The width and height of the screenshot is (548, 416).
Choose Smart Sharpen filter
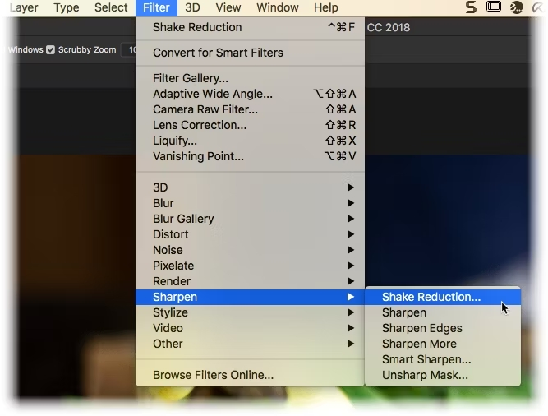click(x=426, y=359)
